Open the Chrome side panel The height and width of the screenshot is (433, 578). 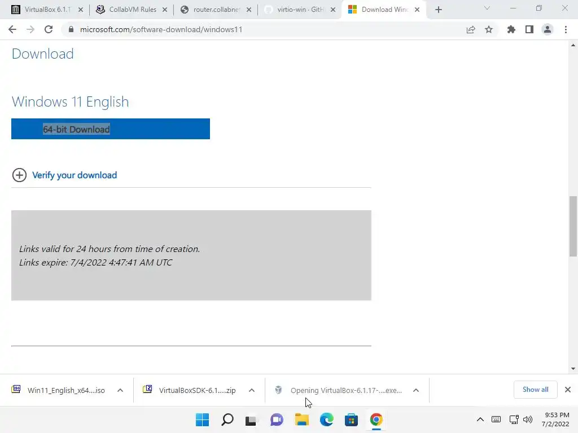click(529, 29)
